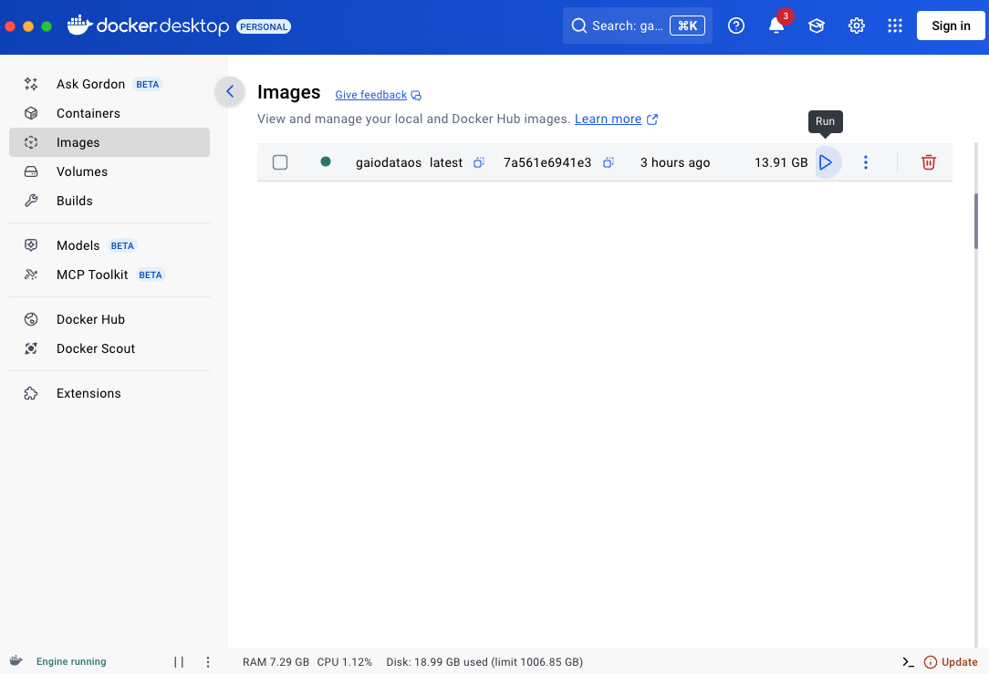Click the Volumes drive icon
Image resolution: width=989 pixels, height=674 pixels.
coord(31,171)
